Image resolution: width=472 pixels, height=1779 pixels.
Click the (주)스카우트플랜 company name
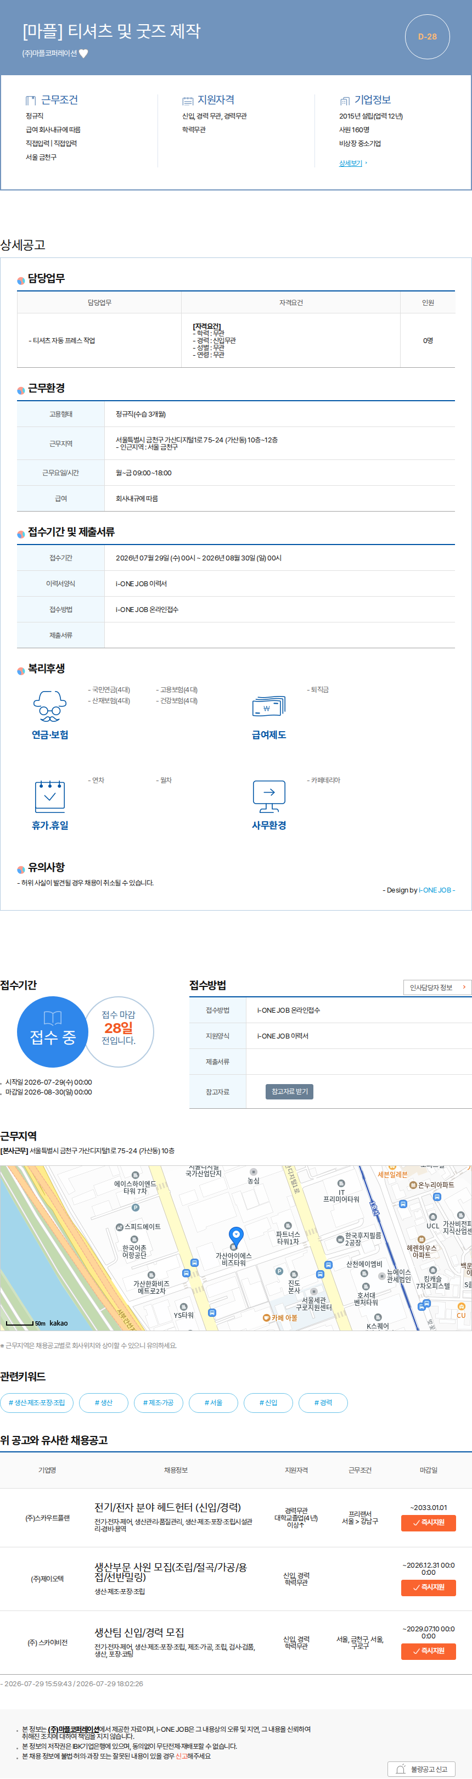[x=48, y=1517]
